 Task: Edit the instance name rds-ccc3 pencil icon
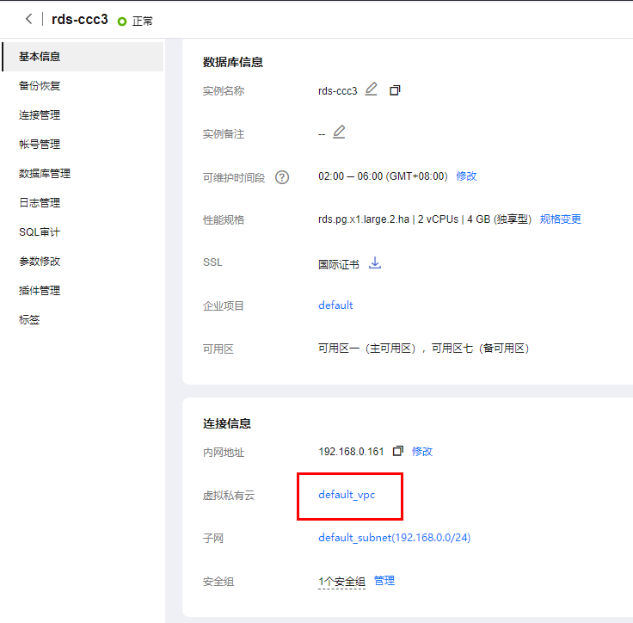tap(371, 89)
